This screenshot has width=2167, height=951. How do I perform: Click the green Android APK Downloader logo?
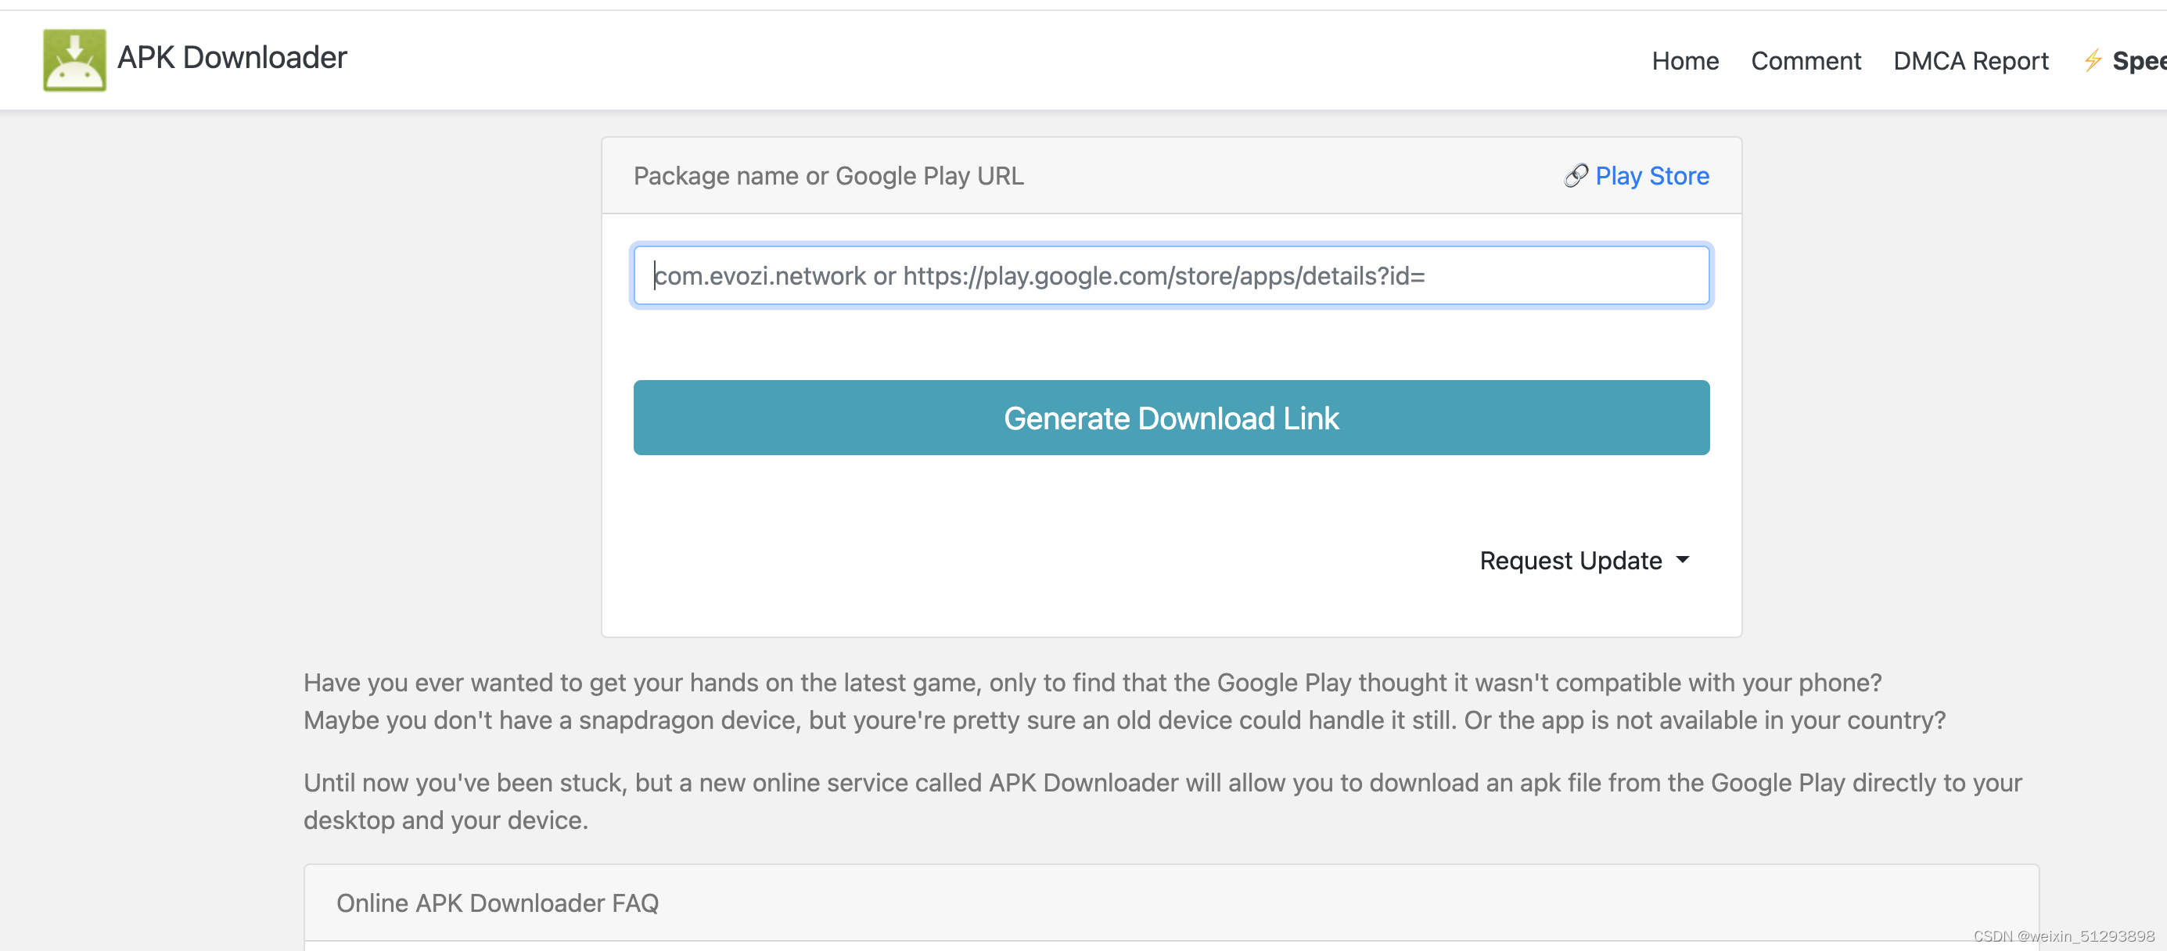coord(74,59)
